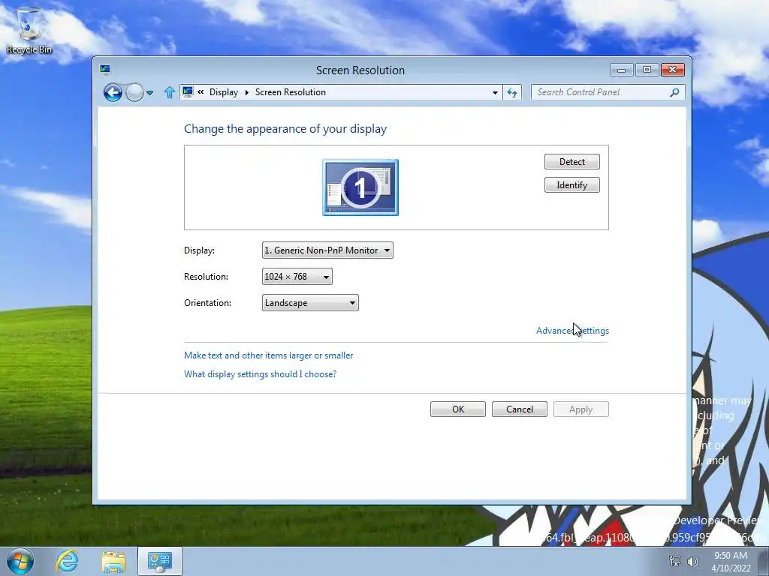Expand the arrow after Display breadcrumb
Viewport: 769px width, 576px height.
coord(246,92)
